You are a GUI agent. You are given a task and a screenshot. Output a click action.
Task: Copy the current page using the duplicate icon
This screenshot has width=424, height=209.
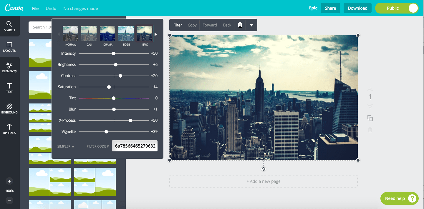(x=370, y=118)
